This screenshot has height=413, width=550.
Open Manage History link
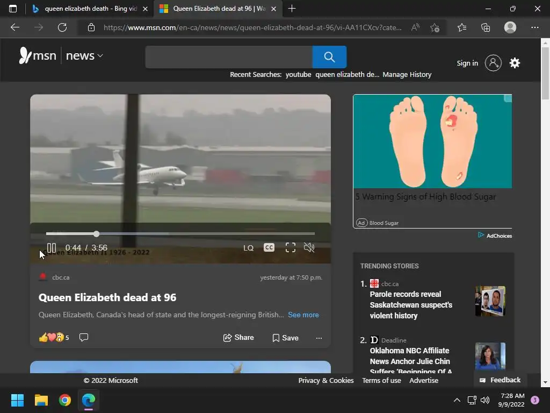click(x=407, y=74)
